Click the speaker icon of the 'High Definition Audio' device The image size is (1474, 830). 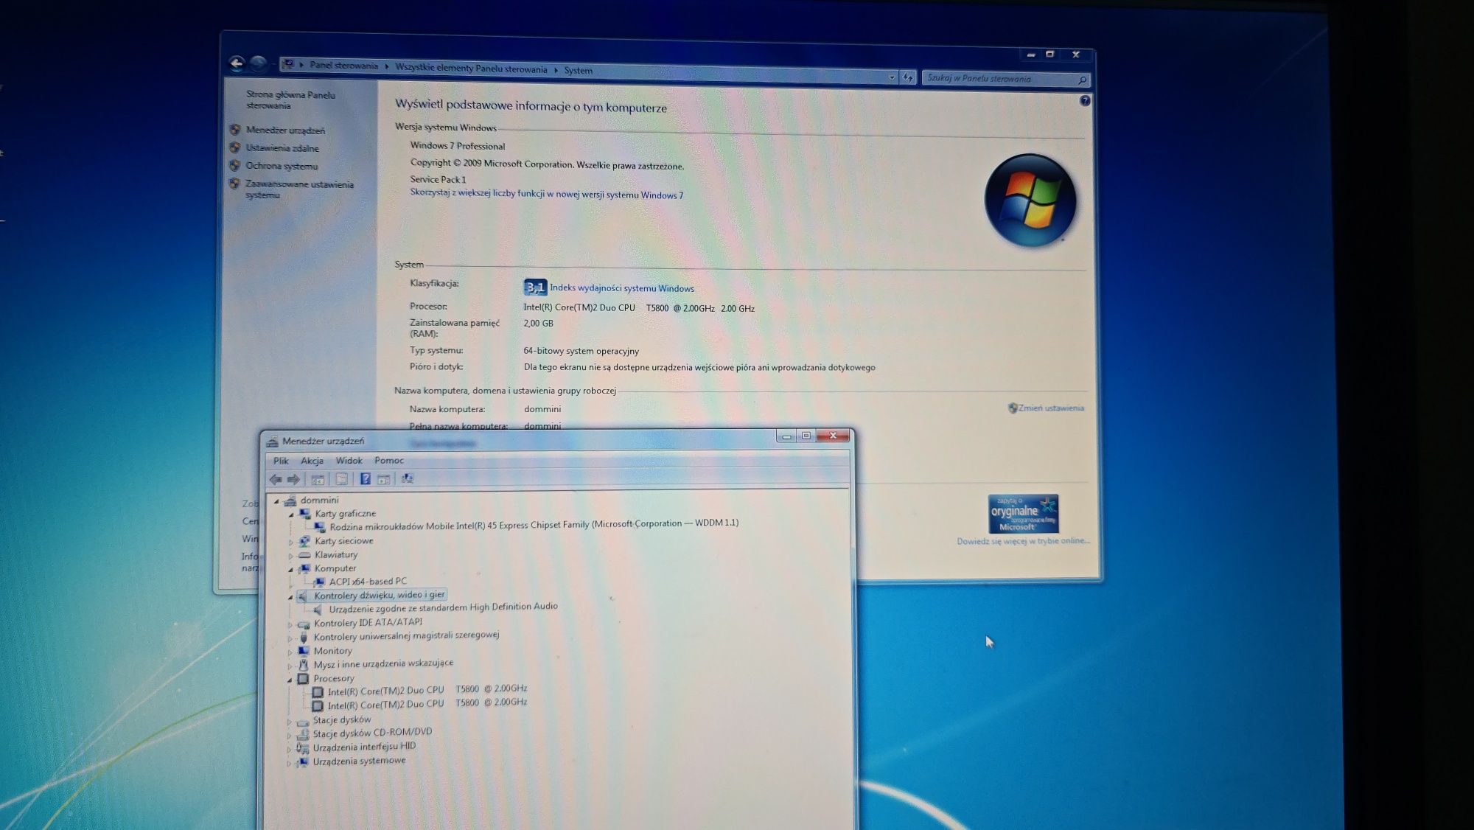[318, 610]
